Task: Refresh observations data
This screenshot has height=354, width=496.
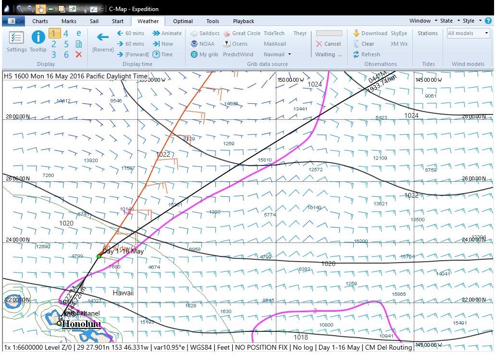Action: tap(366, 54)
